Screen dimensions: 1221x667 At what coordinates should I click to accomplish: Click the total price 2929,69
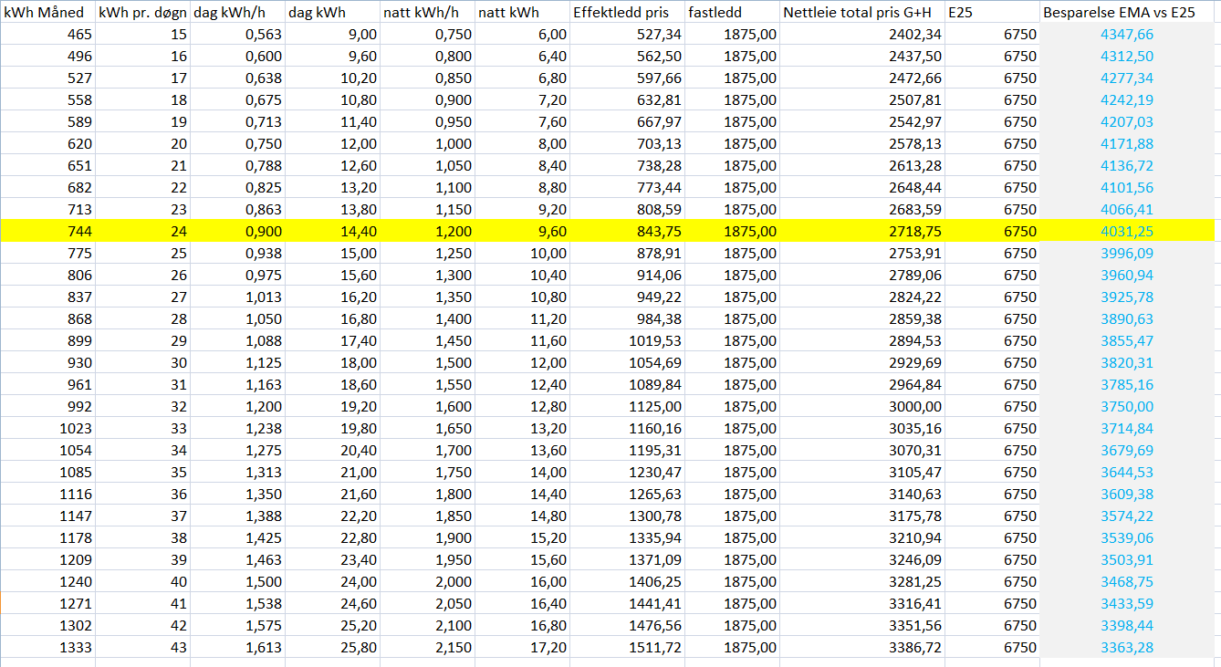861,363
